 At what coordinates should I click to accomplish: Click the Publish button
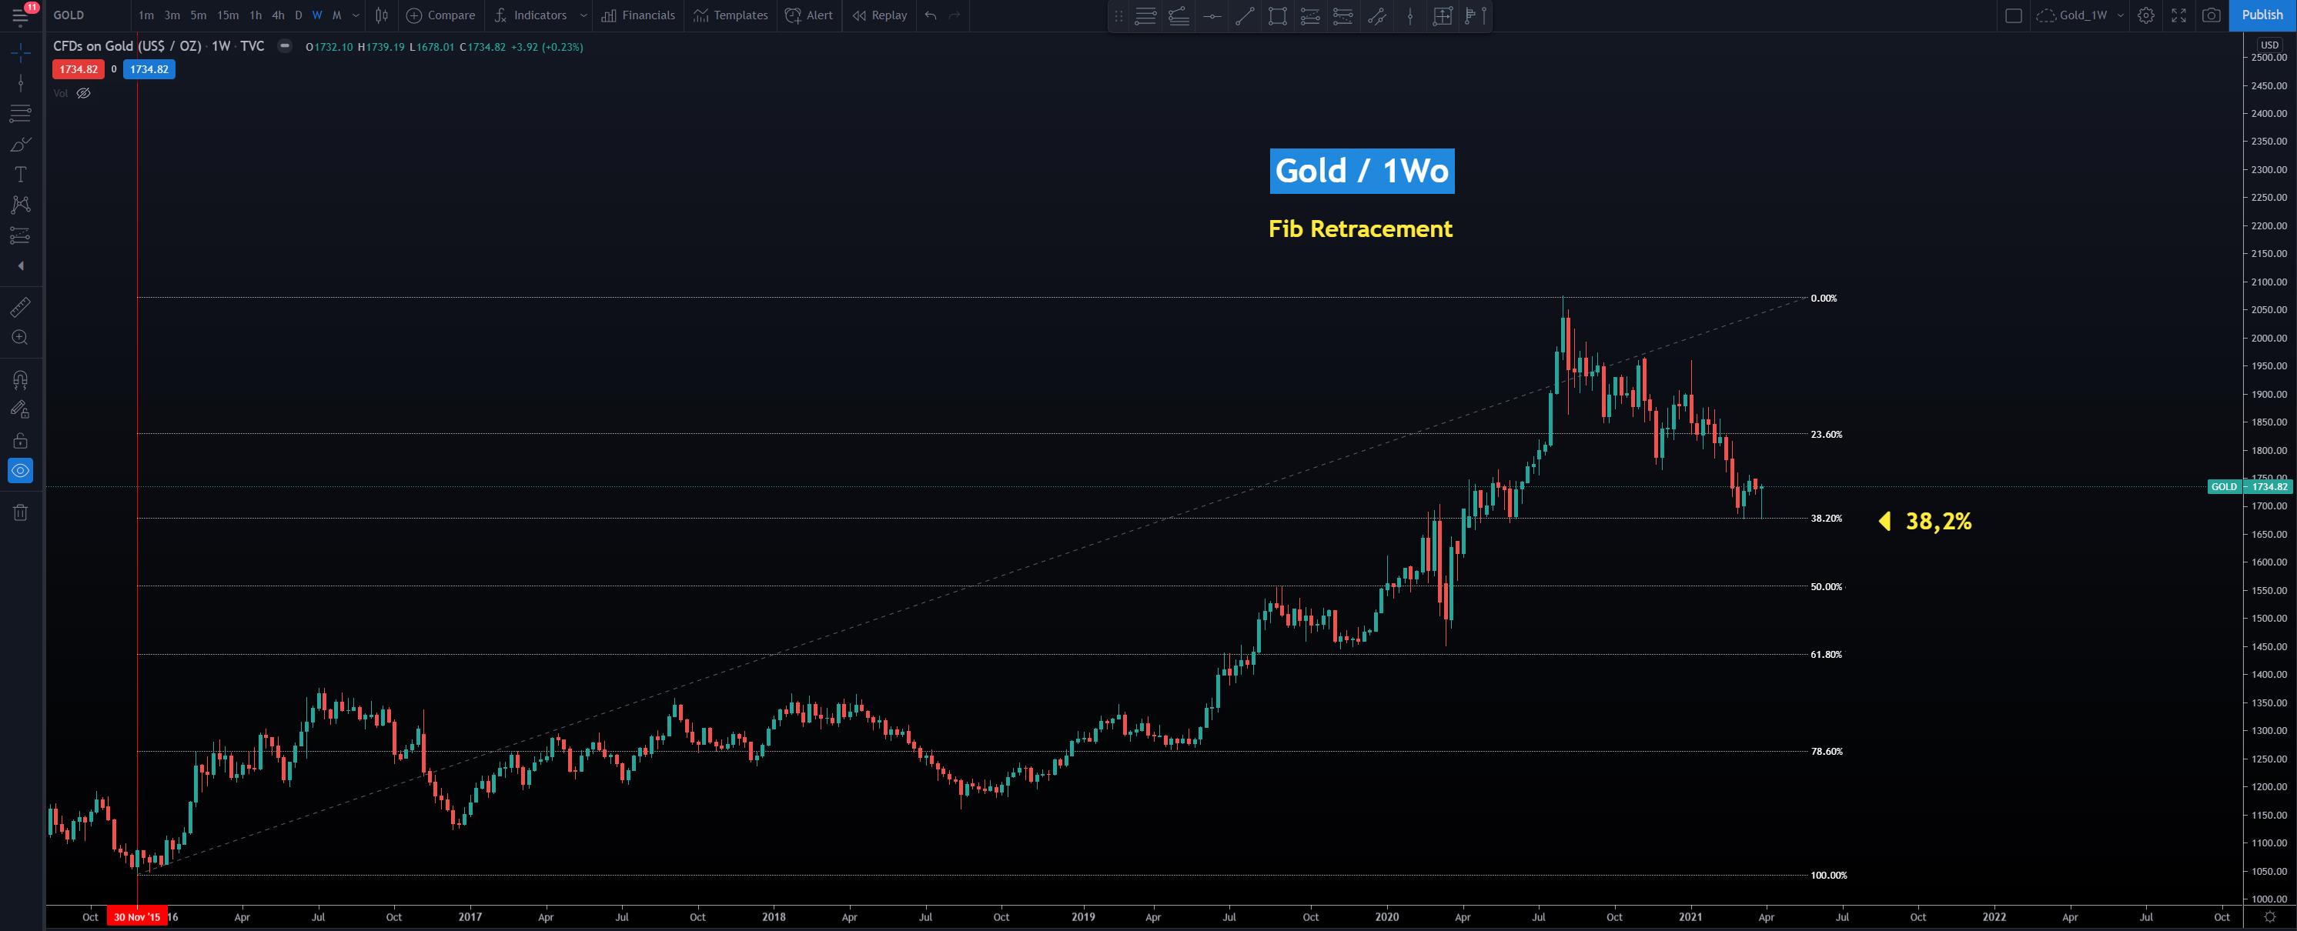click(x=2262, y=15)
